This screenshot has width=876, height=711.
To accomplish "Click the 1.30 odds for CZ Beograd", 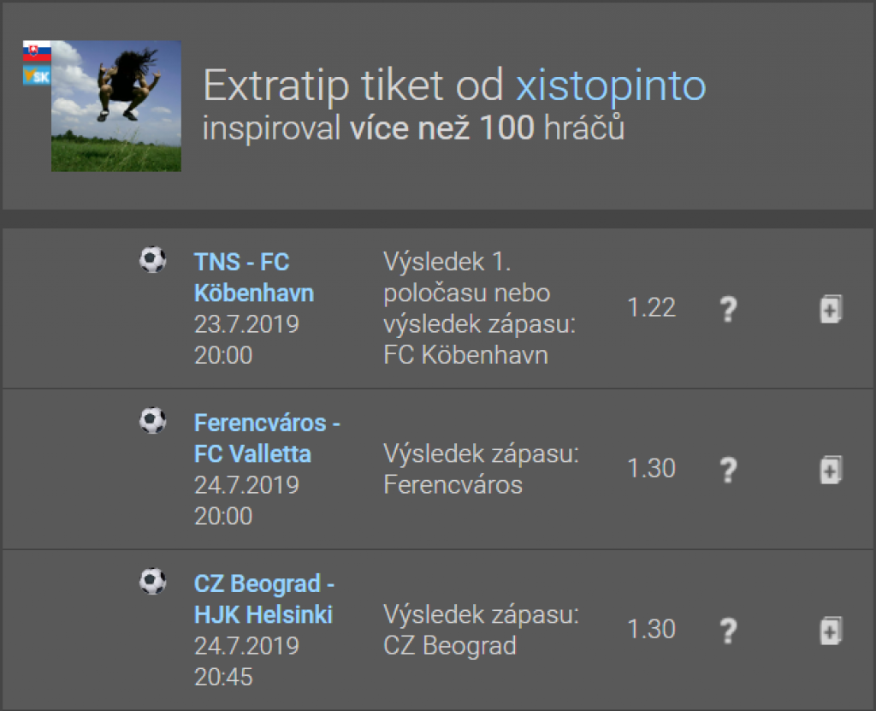I will click(652, 630).
